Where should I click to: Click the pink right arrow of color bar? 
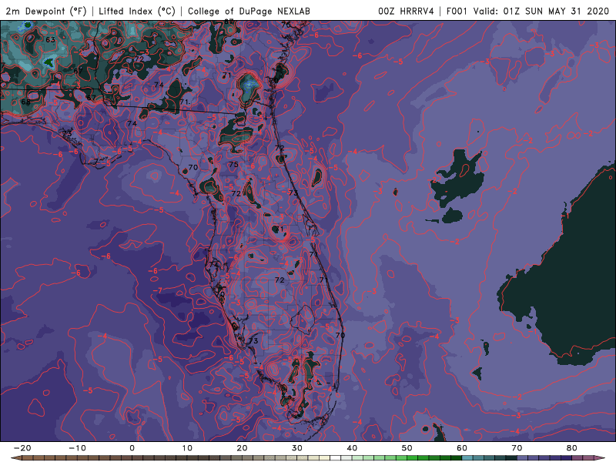pyautogui.click(x=600, y=458)
